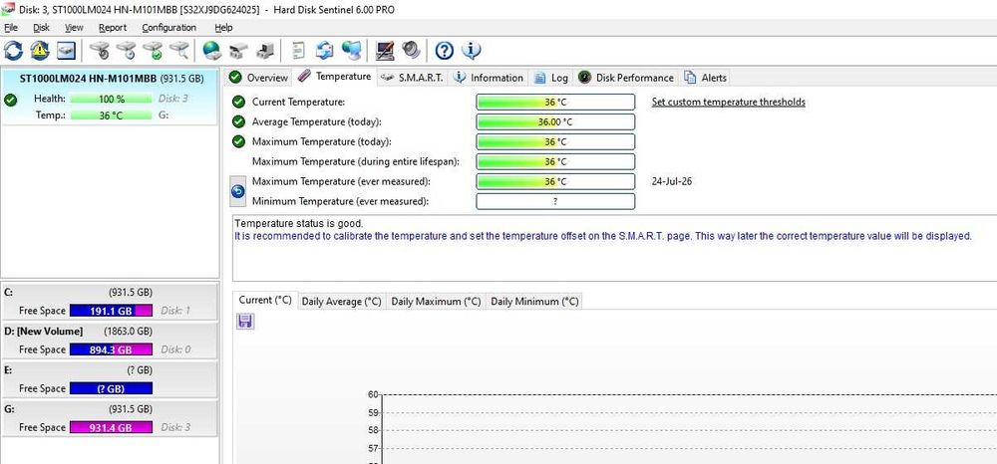Click the blue refresh arrows toolbar icon
The height and width of the screenshot is (464, 997).
(x=13, y=50)
